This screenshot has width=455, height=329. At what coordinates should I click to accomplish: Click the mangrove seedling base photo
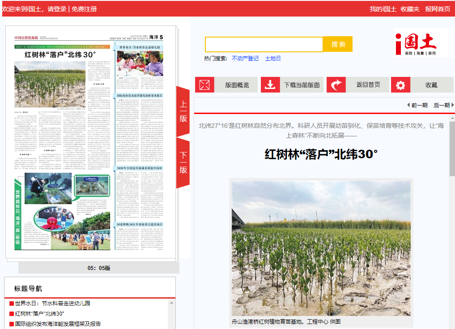(x=321, y=248)
